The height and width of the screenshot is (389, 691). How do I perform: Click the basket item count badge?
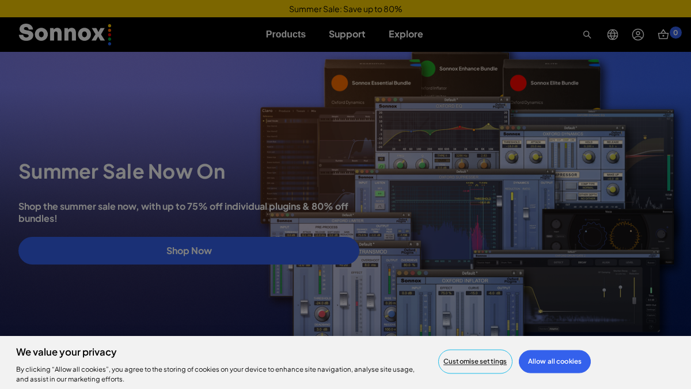(675, 33)
